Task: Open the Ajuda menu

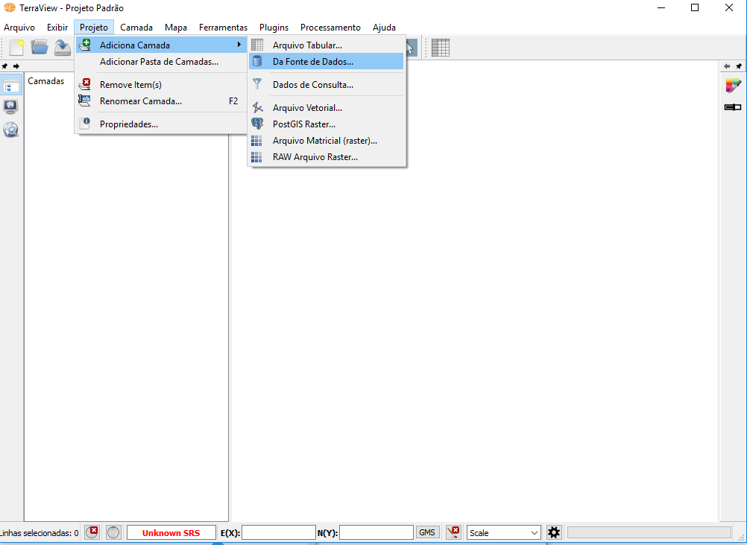Action: (x=384, y=28)
